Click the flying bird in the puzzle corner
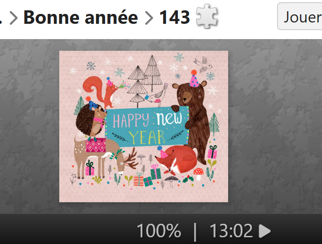The height and width of the screenshot is (244, 322). [203, 65]
